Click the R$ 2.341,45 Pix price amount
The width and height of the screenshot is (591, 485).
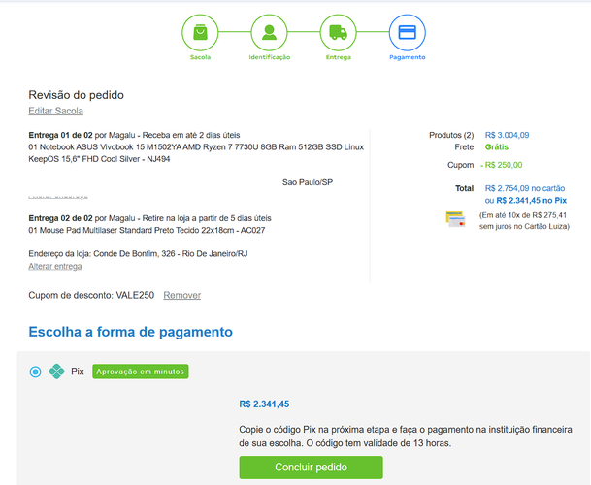coord(264,404)
